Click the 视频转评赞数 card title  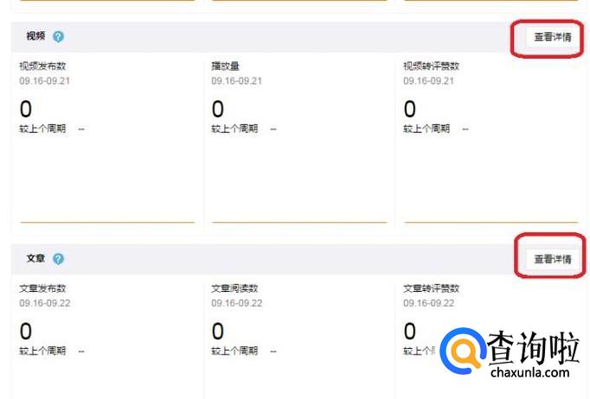431,66
